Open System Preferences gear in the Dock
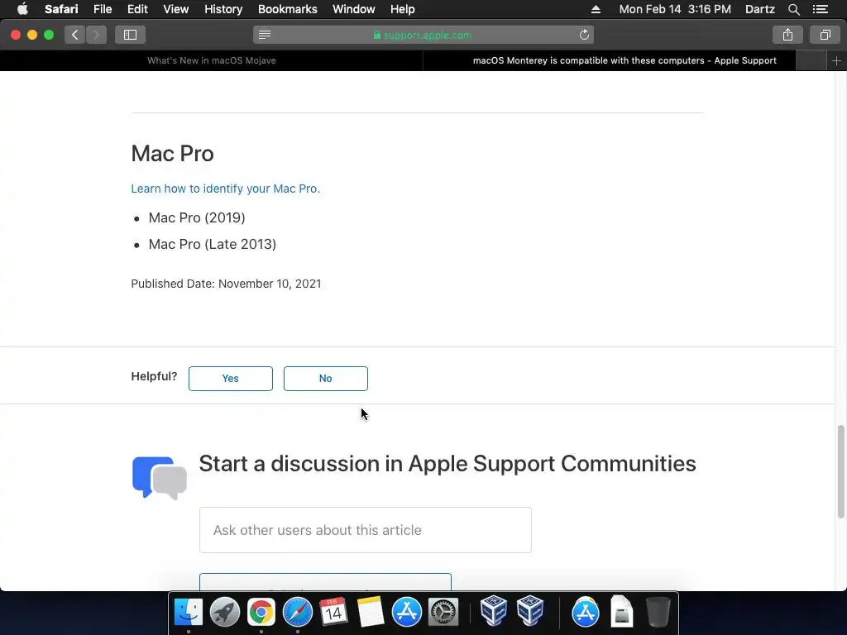The height and width of the screenshot is (635, 847). click(443, 613)
